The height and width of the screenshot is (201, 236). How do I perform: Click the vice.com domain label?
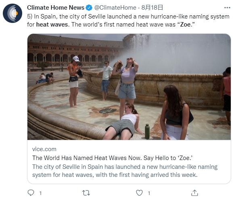(x=44, y=149)
